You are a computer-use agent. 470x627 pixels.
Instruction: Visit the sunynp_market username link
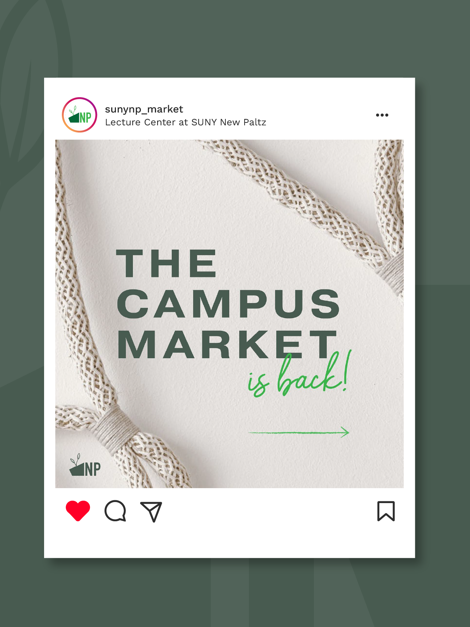coord(144,109)
